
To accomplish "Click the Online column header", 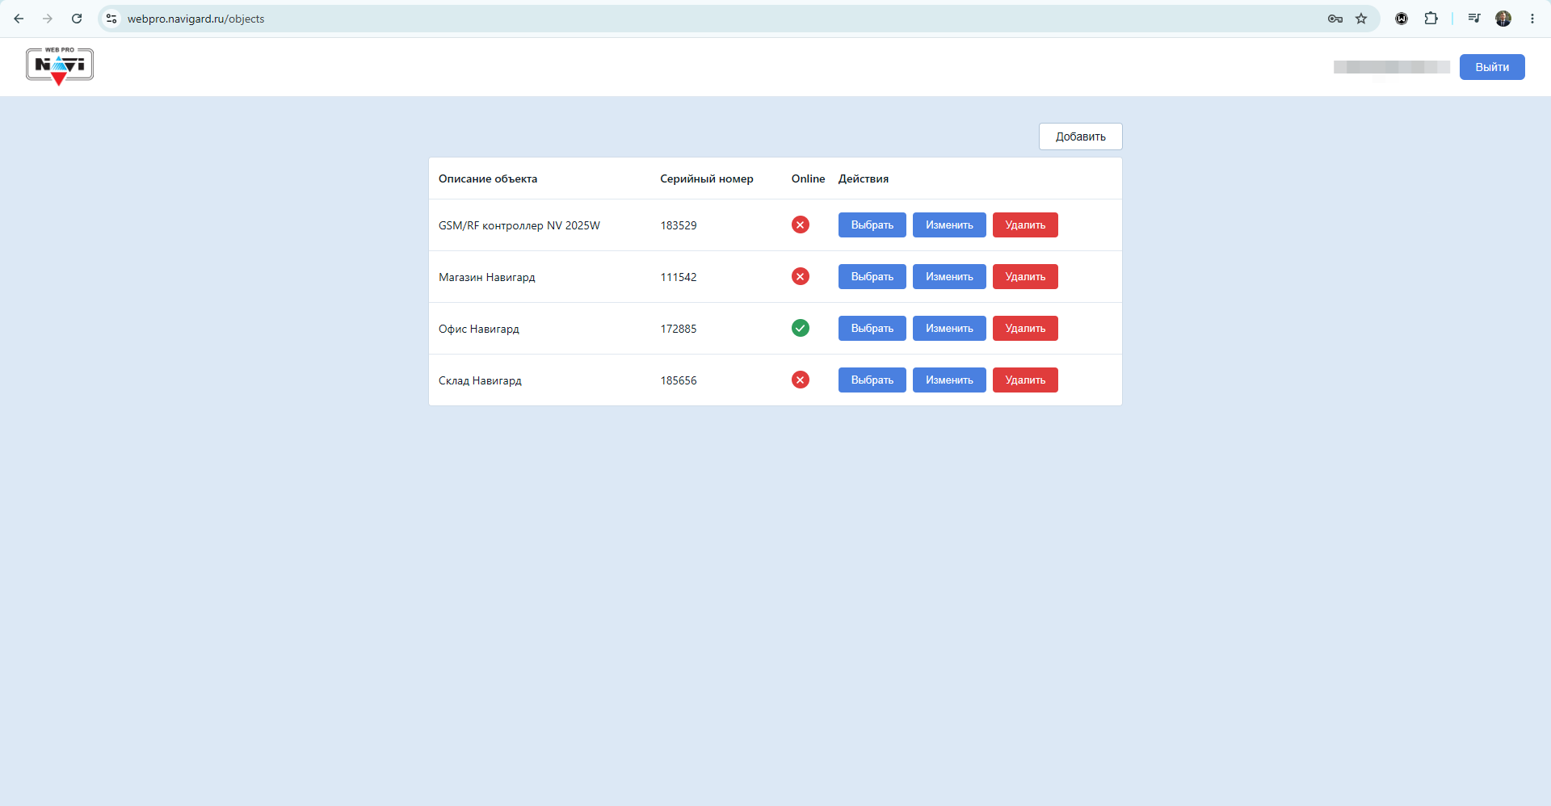I will [x=808, y=178].
